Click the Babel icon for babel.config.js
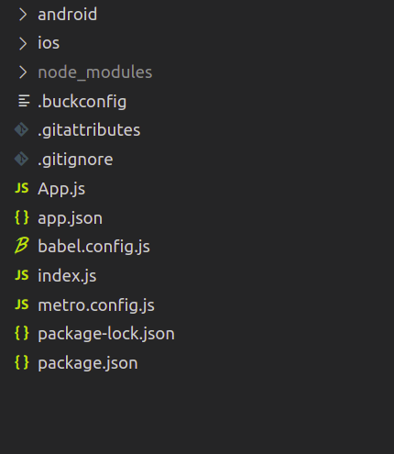The image size is (394, 454). tap(22, 246)
